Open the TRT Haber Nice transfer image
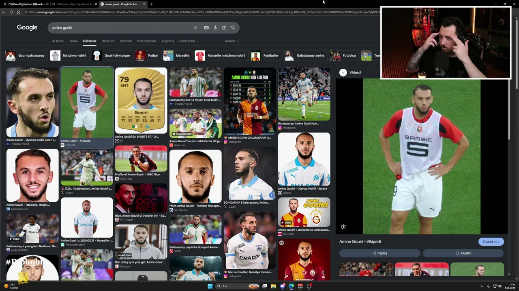 pos(141,198)
